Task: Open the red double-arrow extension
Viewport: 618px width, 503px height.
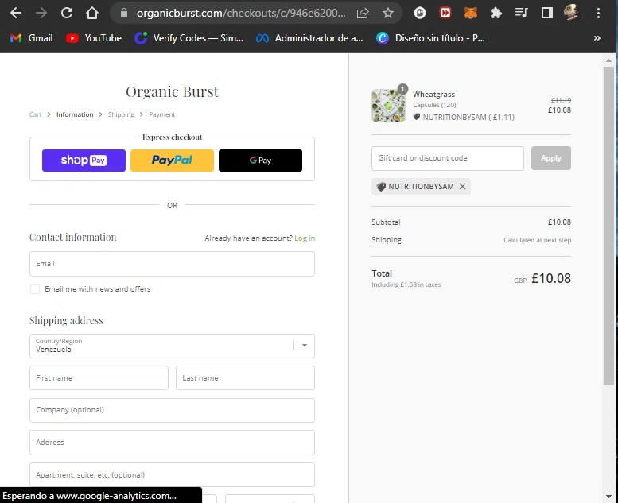Action: coord(445,13)
